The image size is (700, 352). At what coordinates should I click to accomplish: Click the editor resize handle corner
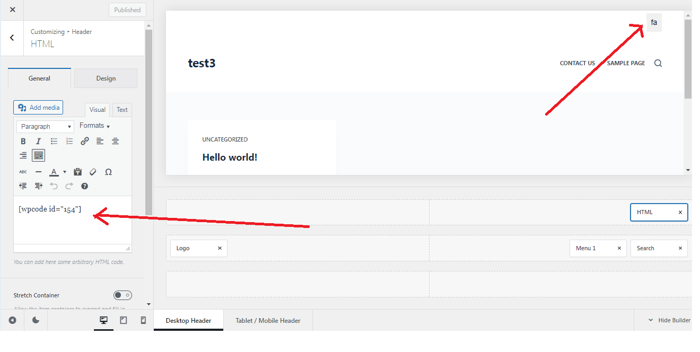(x=128, y=248)
